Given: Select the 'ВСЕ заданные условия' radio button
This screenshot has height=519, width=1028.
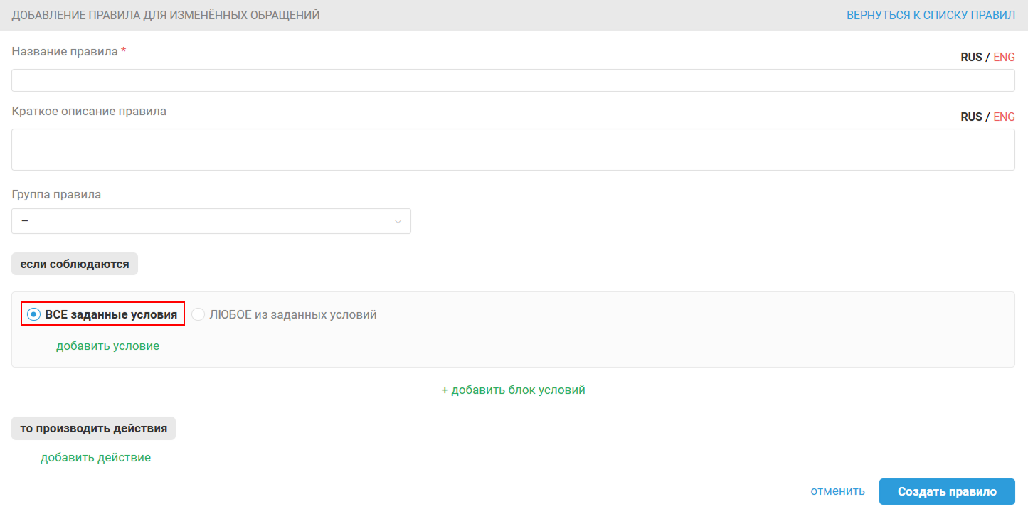Looking at the screenshot, I should (33, 314).
